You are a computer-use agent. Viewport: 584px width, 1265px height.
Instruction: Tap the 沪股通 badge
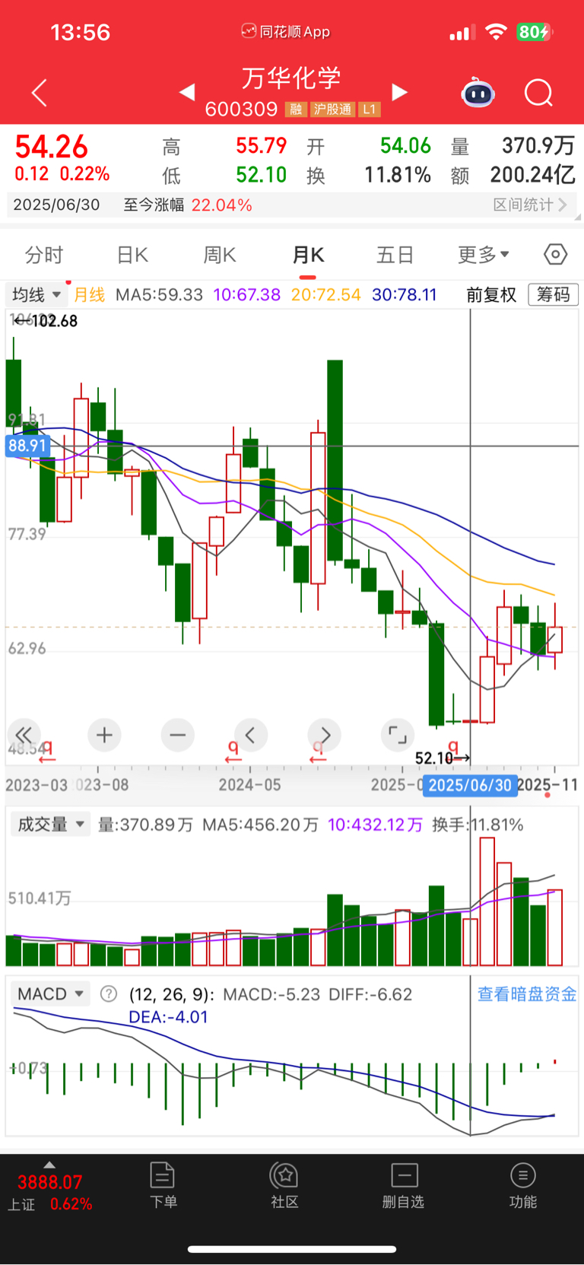pos(332,110)
